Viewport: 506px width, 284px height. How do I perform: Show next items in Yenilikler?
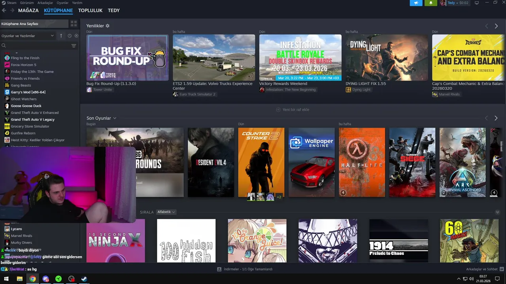pos(496,26)
